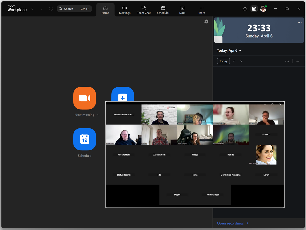The height and width of the screenshot is (230, 306).
Task: Open the Docs tab
Action: point(182,10)
